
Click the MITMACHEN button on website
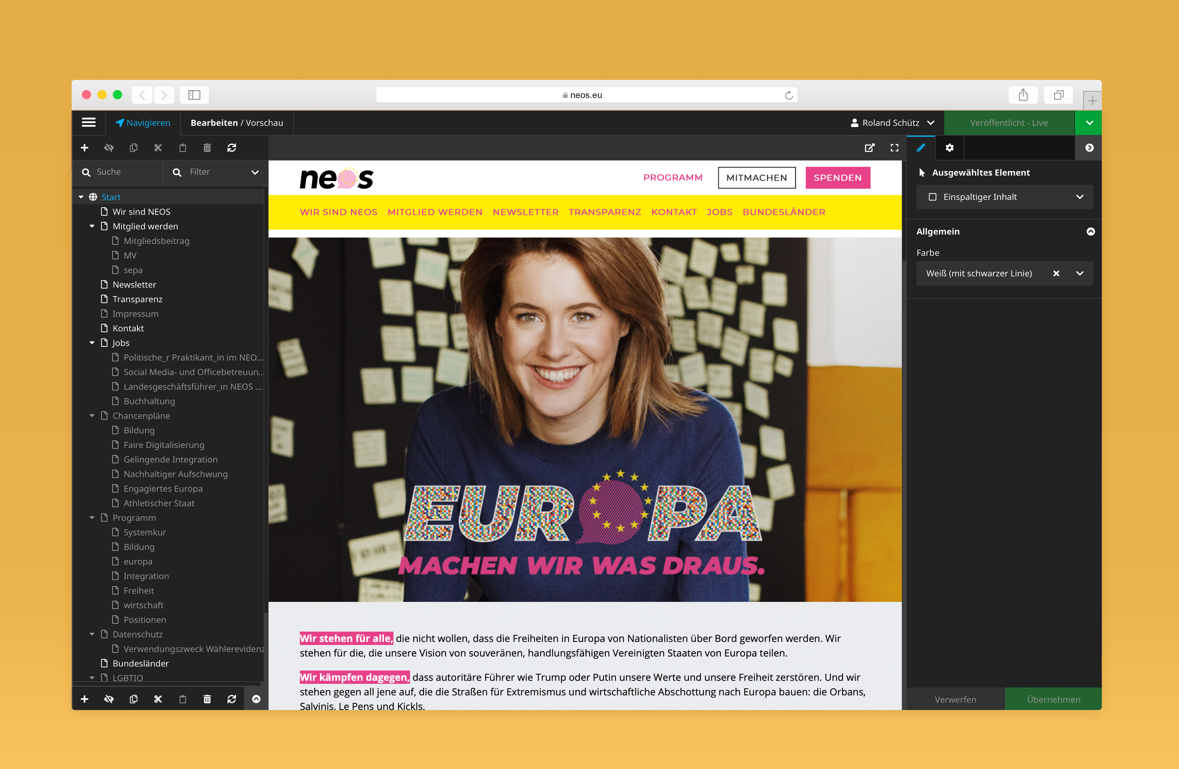(x=756, y=178)
